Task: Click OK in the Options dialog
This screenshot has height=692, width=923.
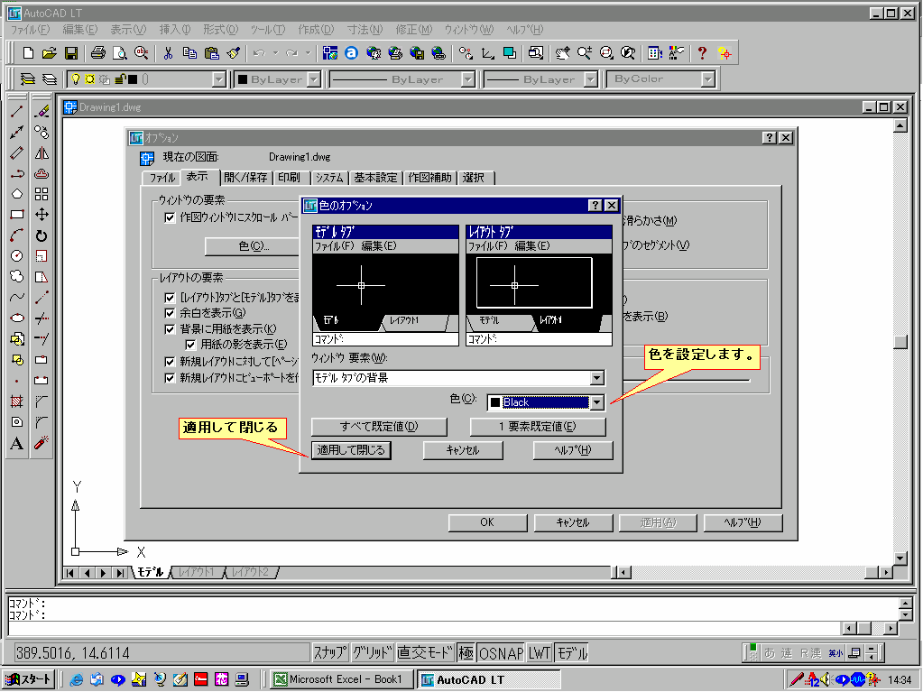Action: click(x=487, y=522)
